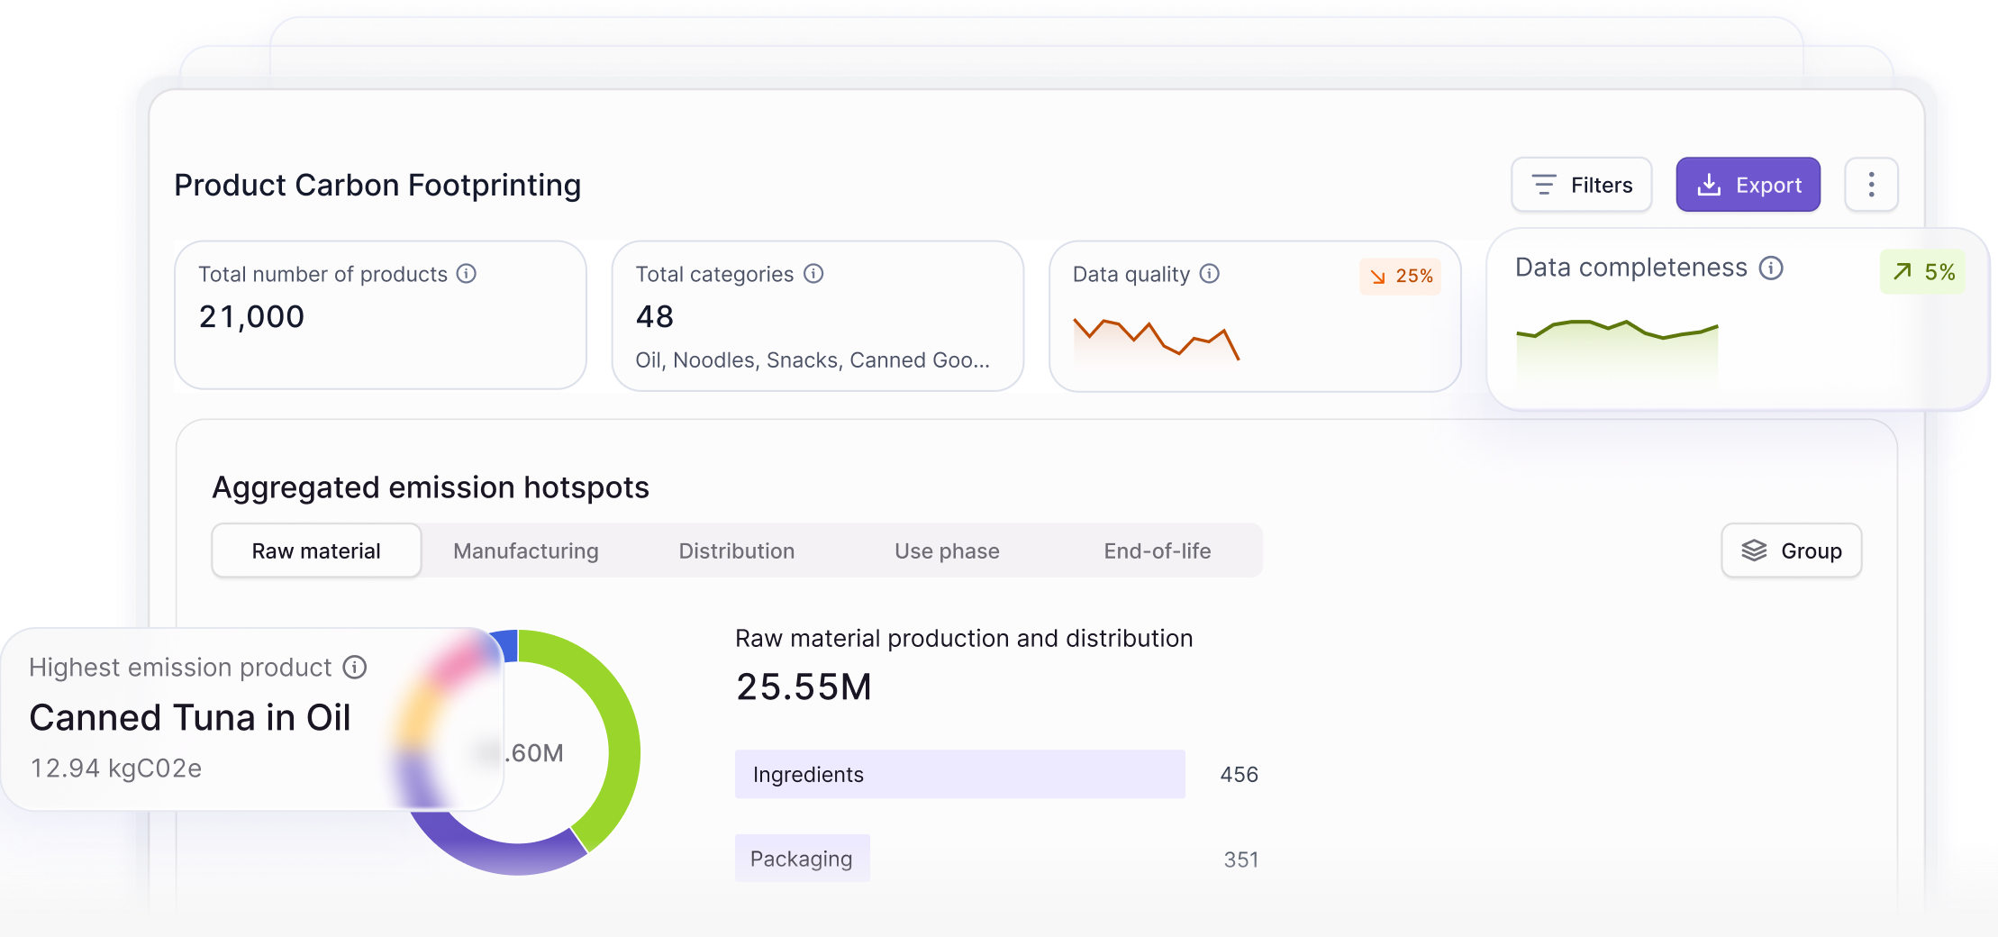
Task: Click info icon beside Total number of products
Action: [x=467, y=274]
